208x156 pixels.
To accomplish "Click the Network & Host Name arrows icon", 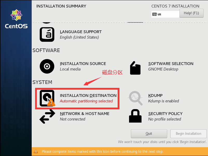I will (47, 116).
